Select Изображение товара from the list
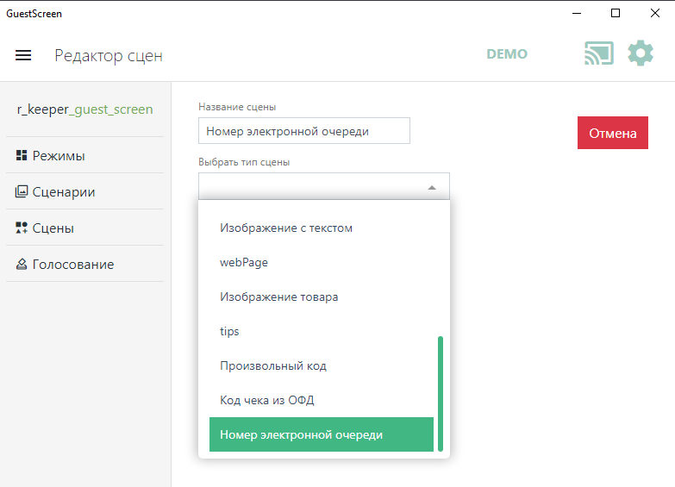 click(x=278, y=297)
